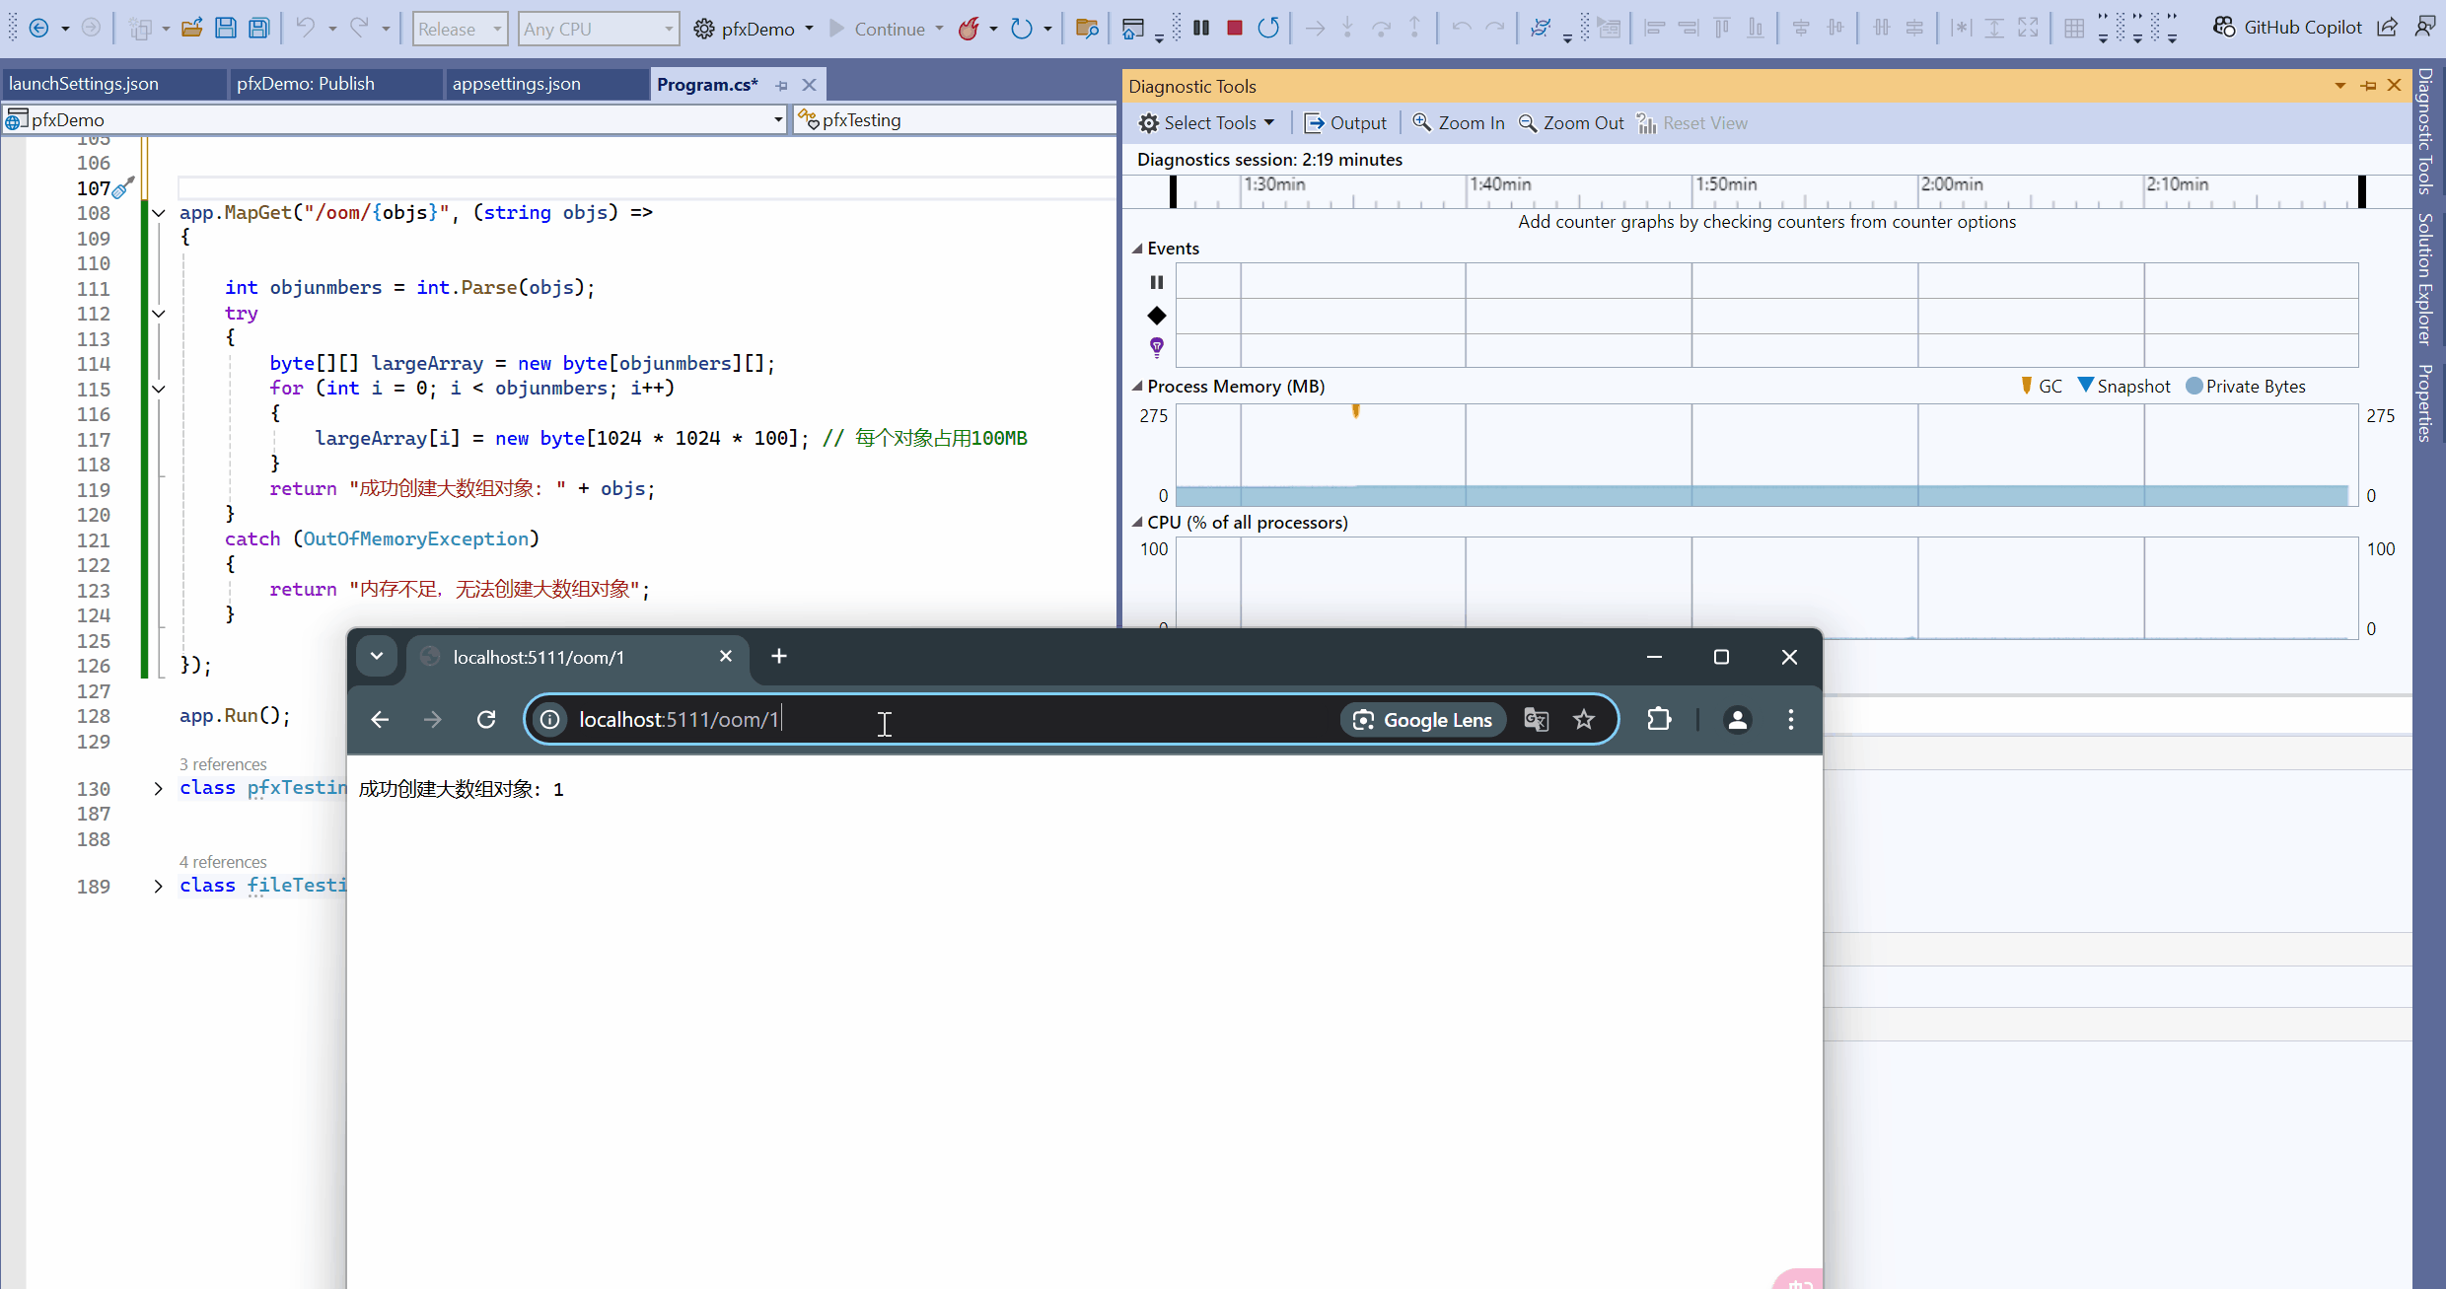The image size is (2446, 1289).
Task: Stop debugging with the red square
Action: (x=1234, y=29)
